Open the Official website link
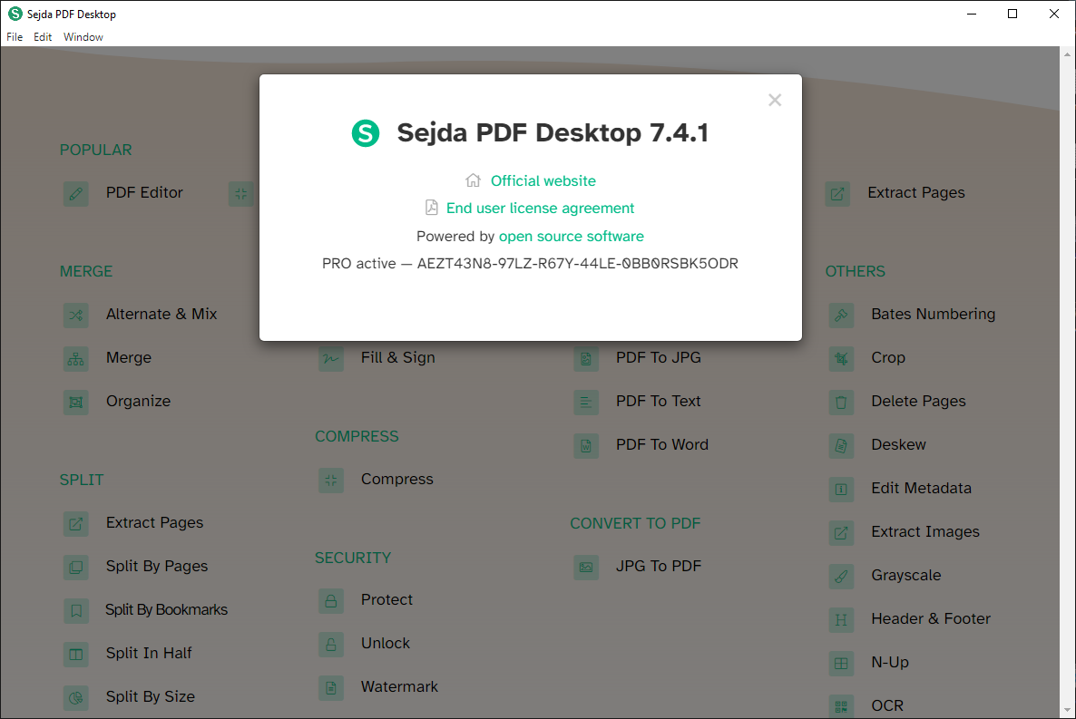1076x719 pixels. (x=543, y=181)
